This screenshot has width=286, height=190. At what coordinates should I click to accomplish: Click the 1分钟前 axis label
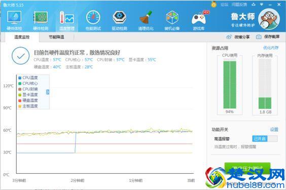pyautogui.click(x=136, y=180)
